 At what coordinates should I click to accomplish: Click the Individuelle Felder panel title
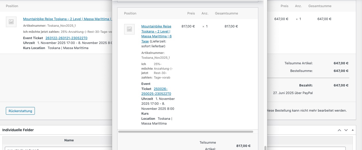click(x=18, y=130)
